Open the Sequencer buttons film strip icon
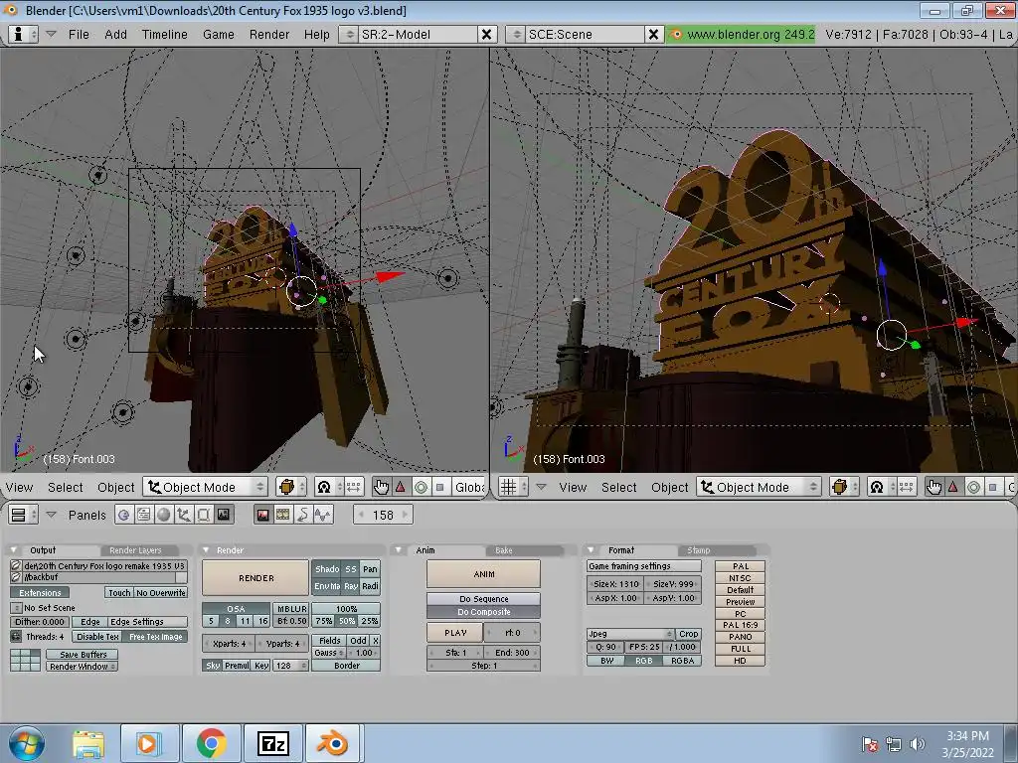The width and height of the screenshot is (1018, 763). point(283,515)
